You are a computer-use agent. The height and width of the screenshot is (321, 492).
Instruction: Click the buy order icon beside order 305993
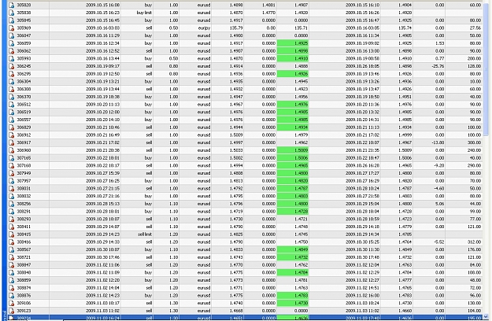(11, 59)
